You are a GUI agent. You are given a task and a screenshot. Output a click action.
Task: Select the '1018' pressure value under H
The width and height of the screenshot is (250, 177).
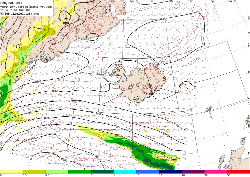point(66,23)
